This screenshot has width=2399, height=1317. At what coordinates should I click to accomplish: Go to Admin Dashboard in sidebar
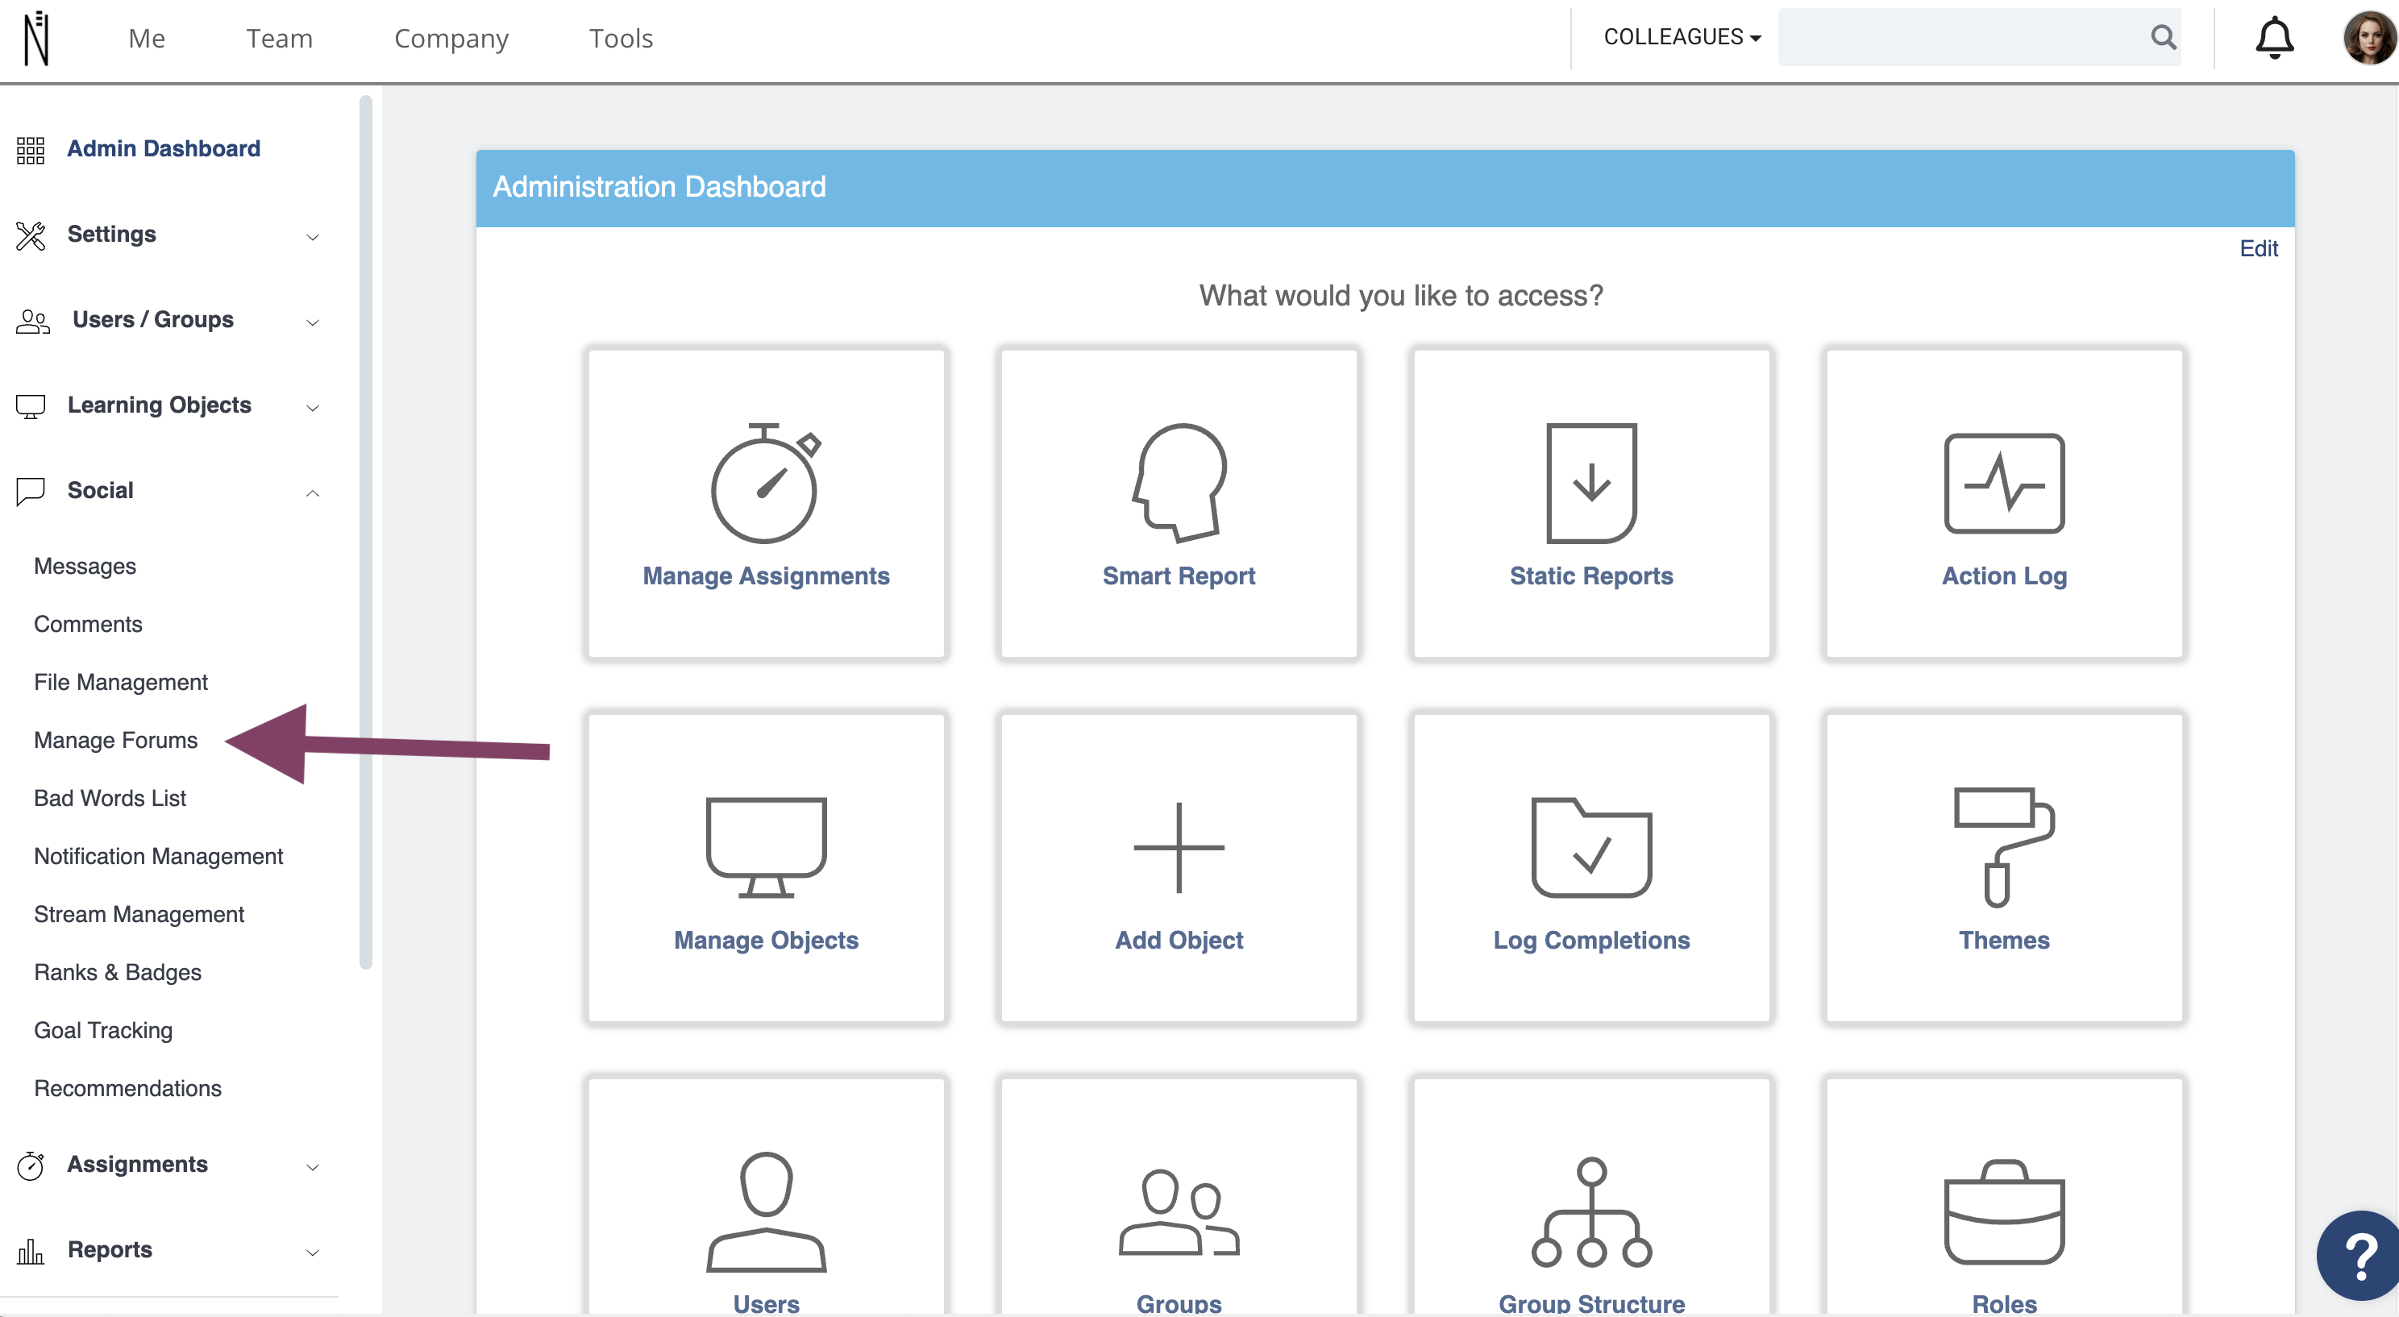[163, 149]
